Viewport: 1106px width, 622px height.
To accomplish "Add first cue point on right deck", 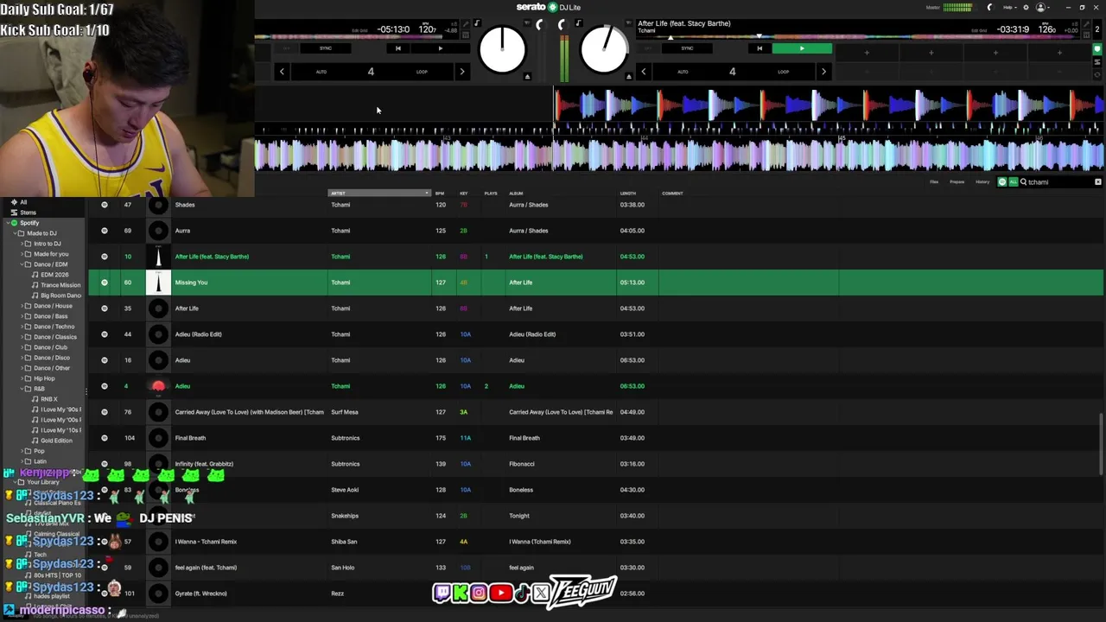I will point(867,53).
